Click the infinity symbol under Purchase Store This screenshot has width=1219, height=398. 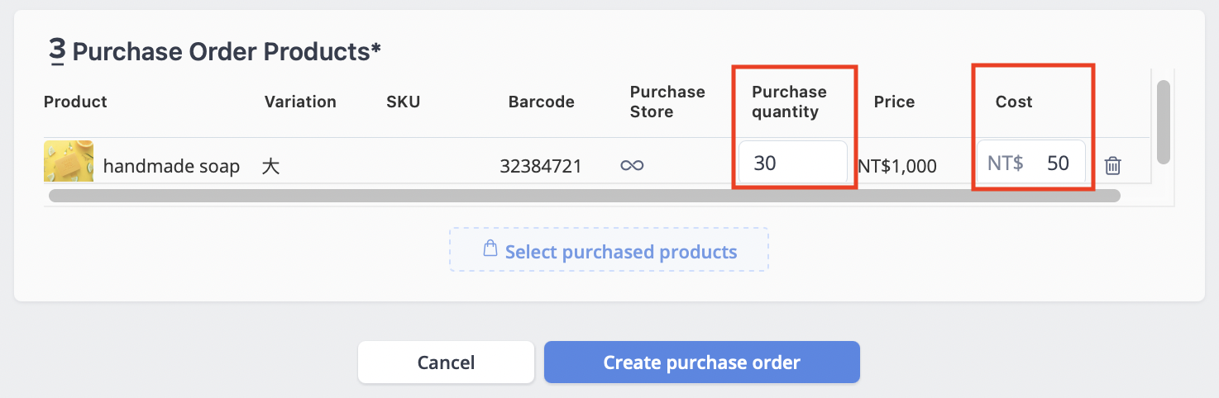(x=632, y=166)
